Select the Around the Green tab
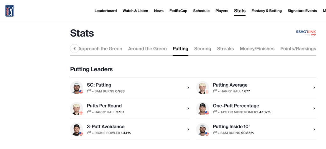Image resolution: width=326 pixels, height=149 pixels. pos(147,49)
